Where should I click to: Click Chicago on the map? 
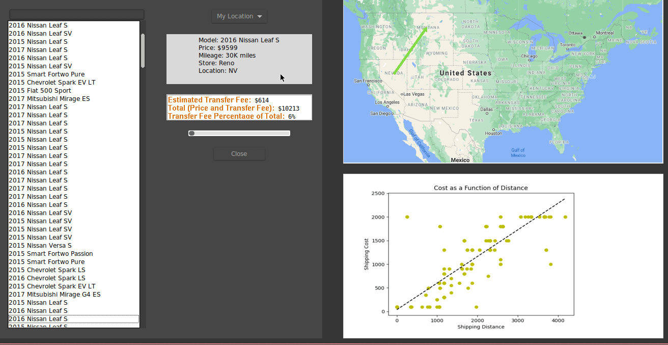point(529,56)
